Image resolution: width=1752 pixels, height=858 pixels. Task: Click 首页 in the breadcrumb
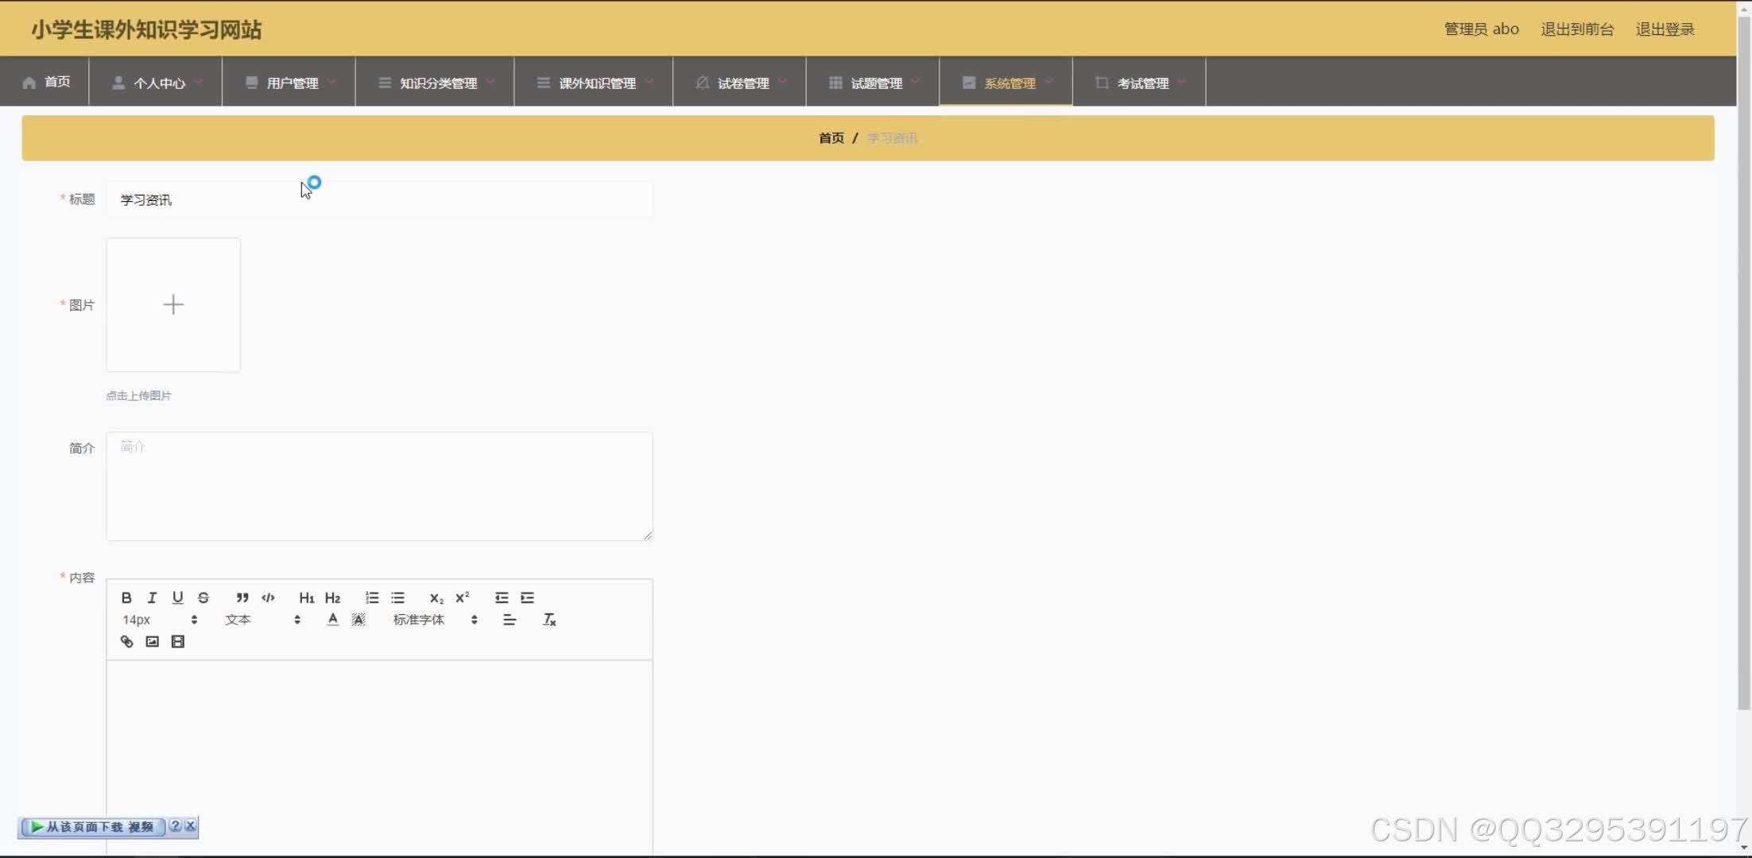pyautogui.click(x=831, y=138)
